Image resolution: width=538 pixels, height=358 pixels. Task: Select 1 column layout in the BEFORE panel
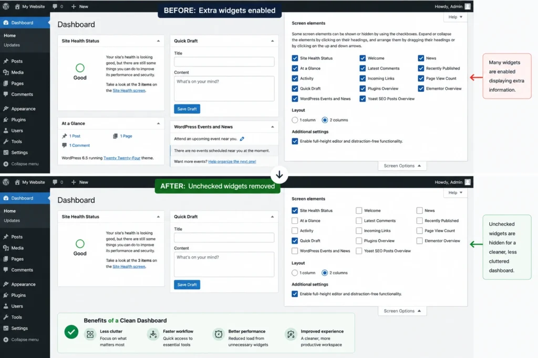[295, 120]
